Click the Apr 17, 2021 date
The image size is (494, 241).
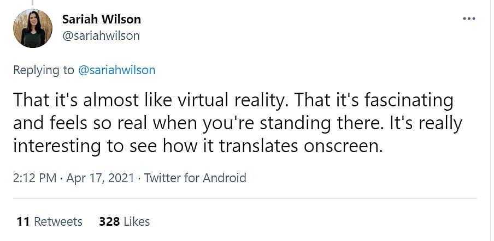click(100, 178)
